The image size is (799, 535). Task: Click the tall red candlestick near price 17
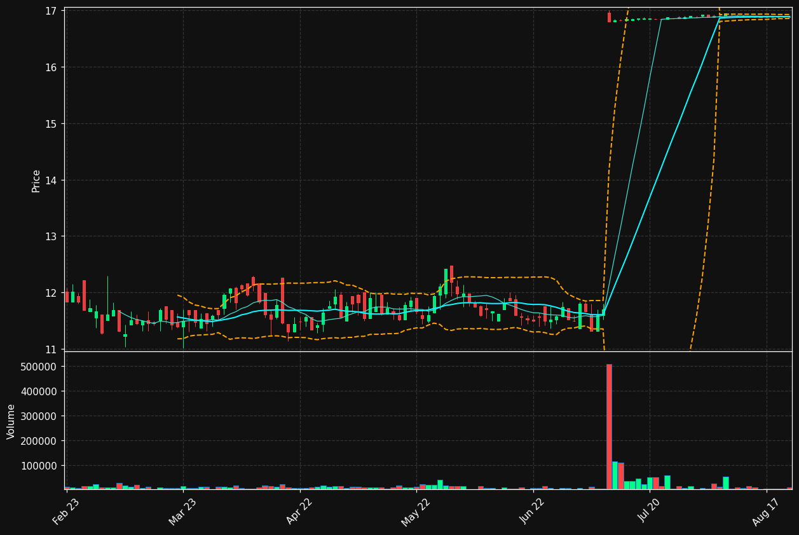coord(609,17)
